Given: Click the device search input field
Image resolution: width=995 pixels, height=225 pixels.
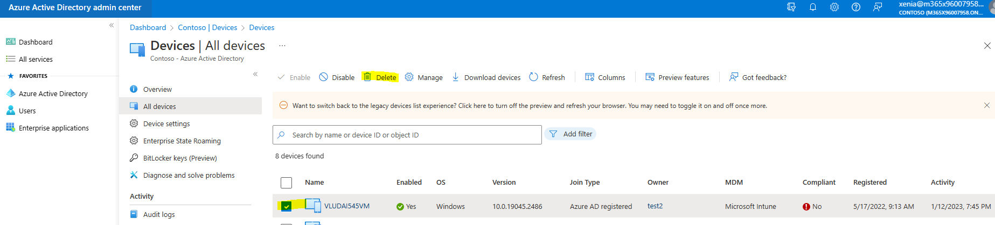Looking at the screenshot, I should pos(407,135).
